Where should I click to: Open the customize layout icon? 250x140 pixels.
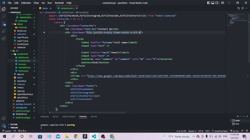pos(222,3)
